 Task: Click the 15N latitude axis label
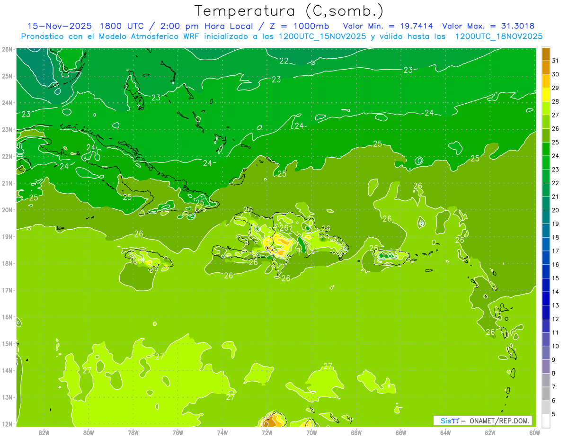(x=7, y=343)
